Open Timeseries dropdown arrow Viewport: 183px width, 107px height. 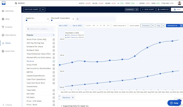pos(152,26)
